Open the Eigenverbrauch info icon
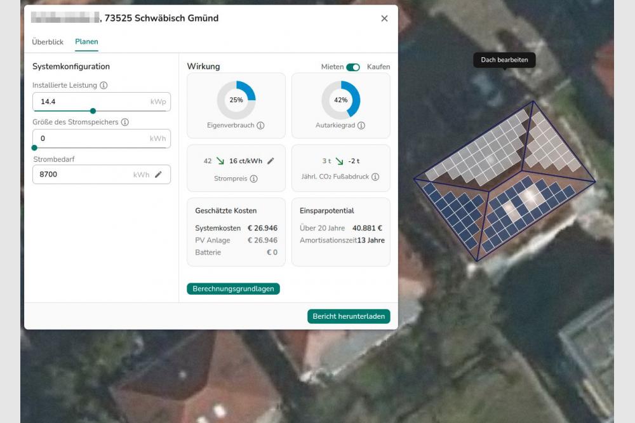635x423 pixels. [261, 126]
